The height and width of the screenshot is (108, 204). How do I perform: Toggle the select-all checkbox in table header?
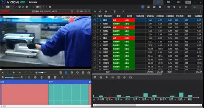[x=95, y=16]
